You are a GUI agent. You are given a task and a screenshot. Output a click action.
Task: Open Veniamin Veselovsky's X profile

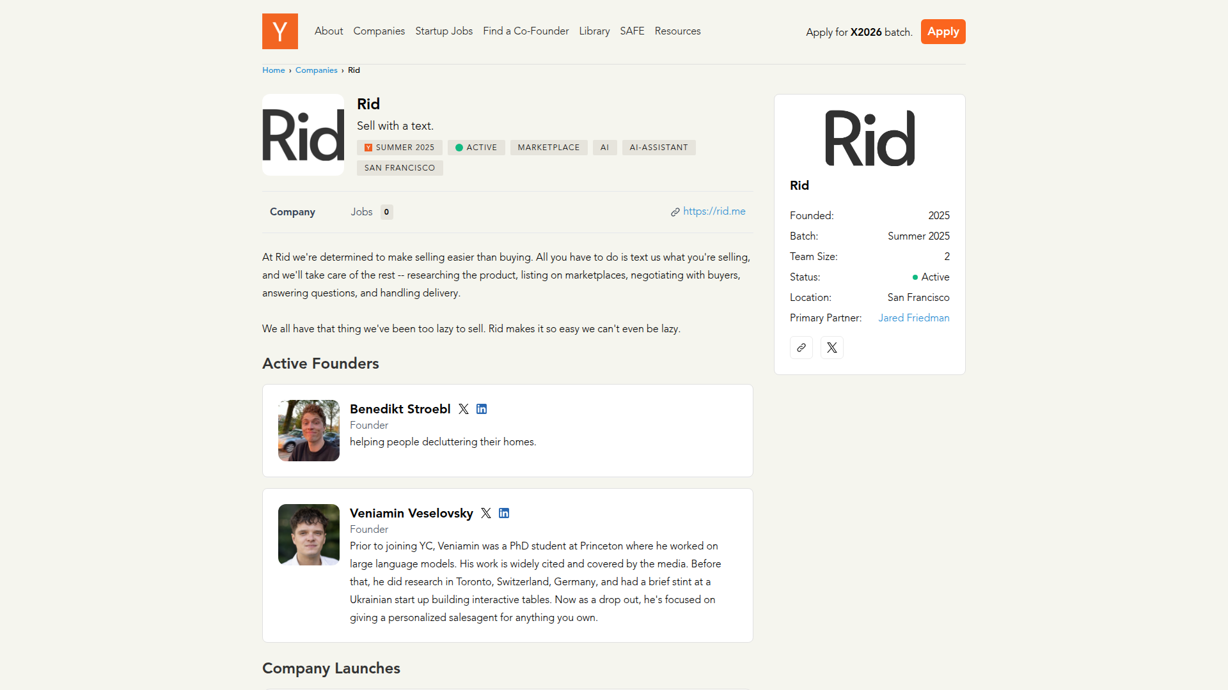click(x=486, y=513)
